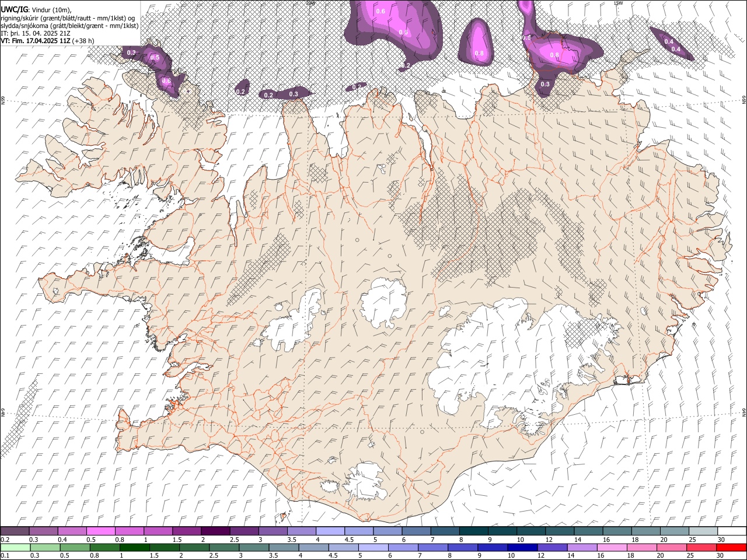This screenshot has height=560, width=747.
Task: Select the bright magenta 0.5 swatch in upper legend
Action: pyautogui.click(x=101, y=531)
